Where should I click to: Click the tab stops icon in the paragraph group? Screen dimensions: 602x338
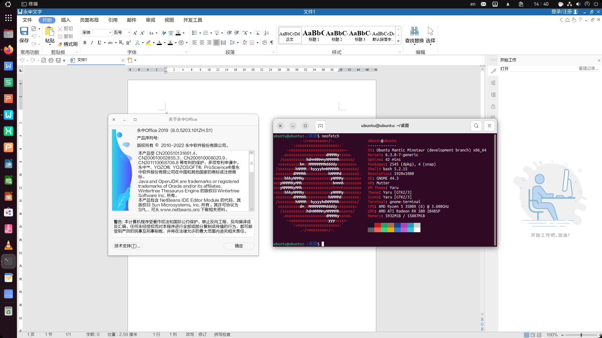pyautogui.click(x=257, y=33)
